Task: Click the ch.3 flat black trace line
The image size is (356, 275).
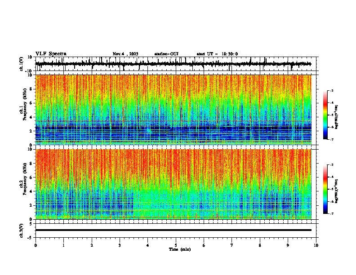Action: pyautogui.click(x=174, y=230)
